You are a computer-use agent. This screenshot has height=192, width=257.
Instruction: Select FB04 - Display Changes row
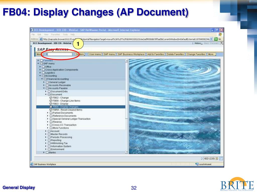point(81,107)
